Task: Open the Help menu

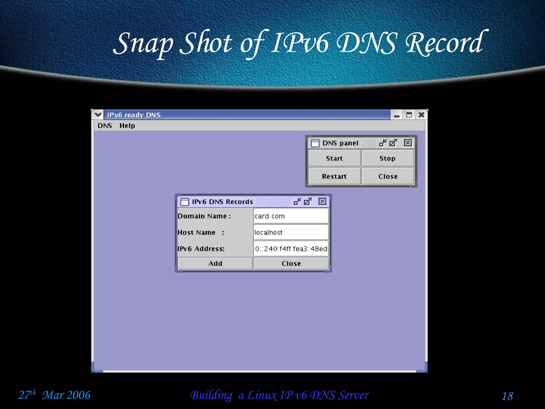Action: click(127, 126)
